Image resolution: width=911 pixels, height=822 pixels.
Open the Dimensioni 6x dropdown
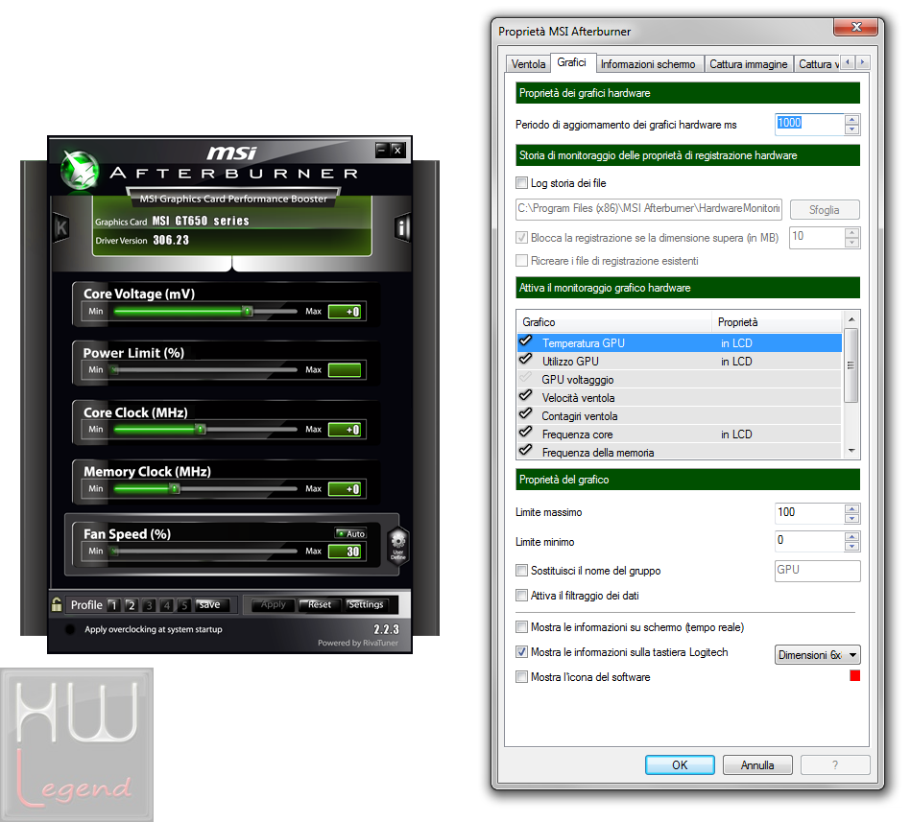(x=818, y=655)
